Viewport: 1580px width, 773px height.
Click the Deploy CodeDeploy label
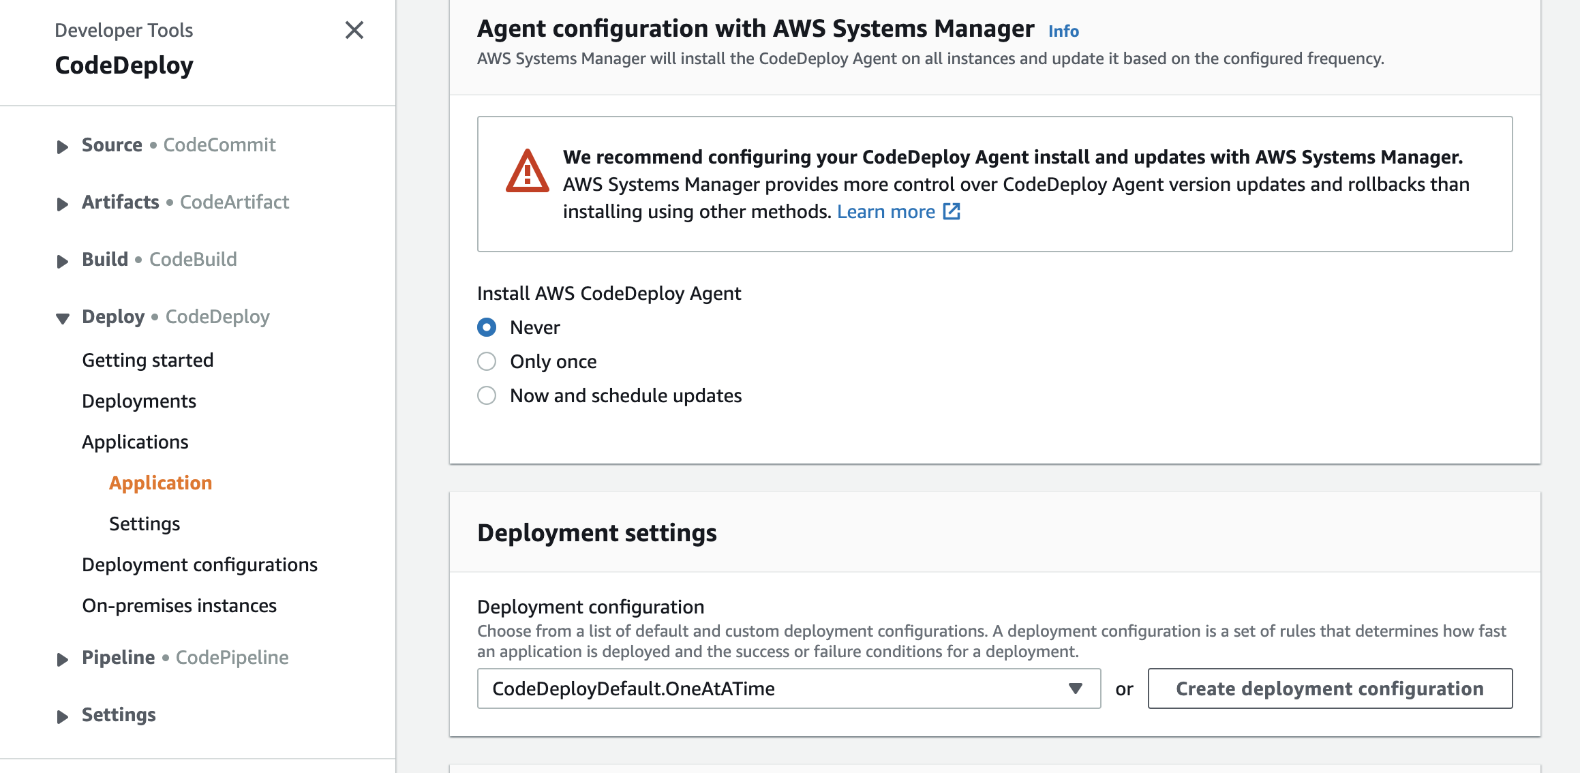coord(176,316)
